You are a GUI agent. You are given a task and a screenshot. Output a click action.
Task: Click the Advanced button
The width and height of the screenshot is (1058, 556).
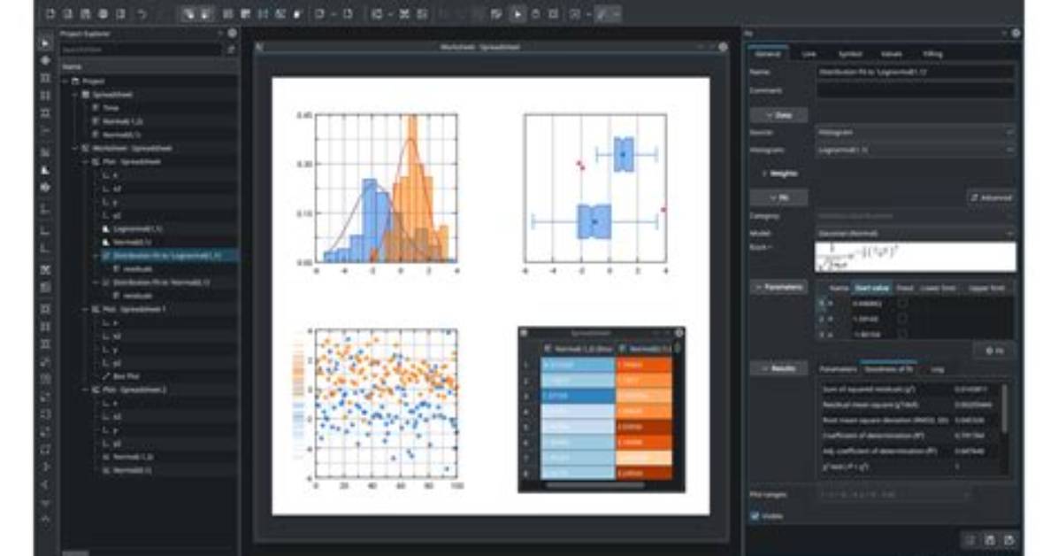pyautogui.click(x=991, y=198)
